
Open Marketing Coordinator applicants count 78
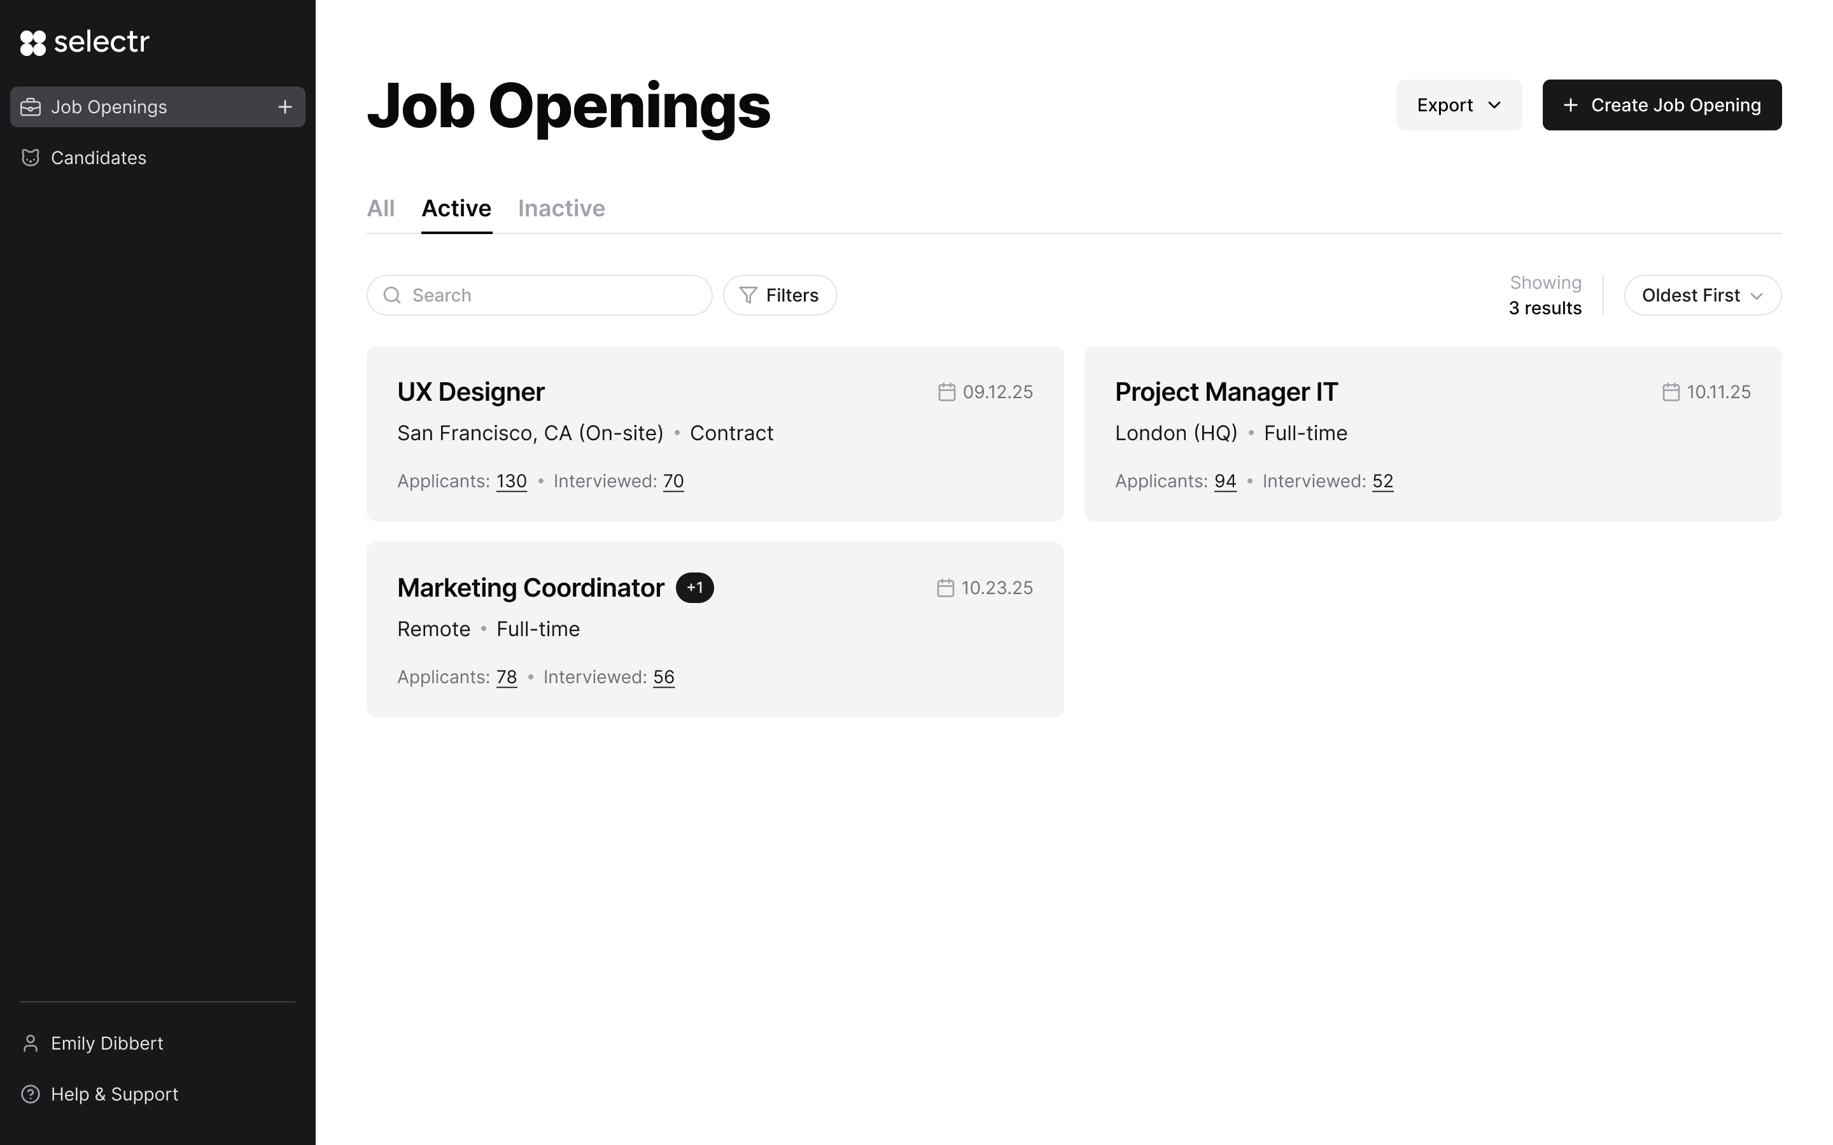pos(507,677)
